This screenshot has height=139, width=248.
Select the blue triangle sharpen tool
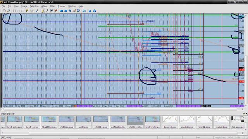[90, 11]
